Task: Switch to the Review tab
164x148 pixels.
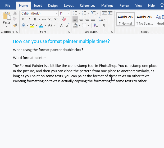Action: pyautogui.click(x=124, y=6)
